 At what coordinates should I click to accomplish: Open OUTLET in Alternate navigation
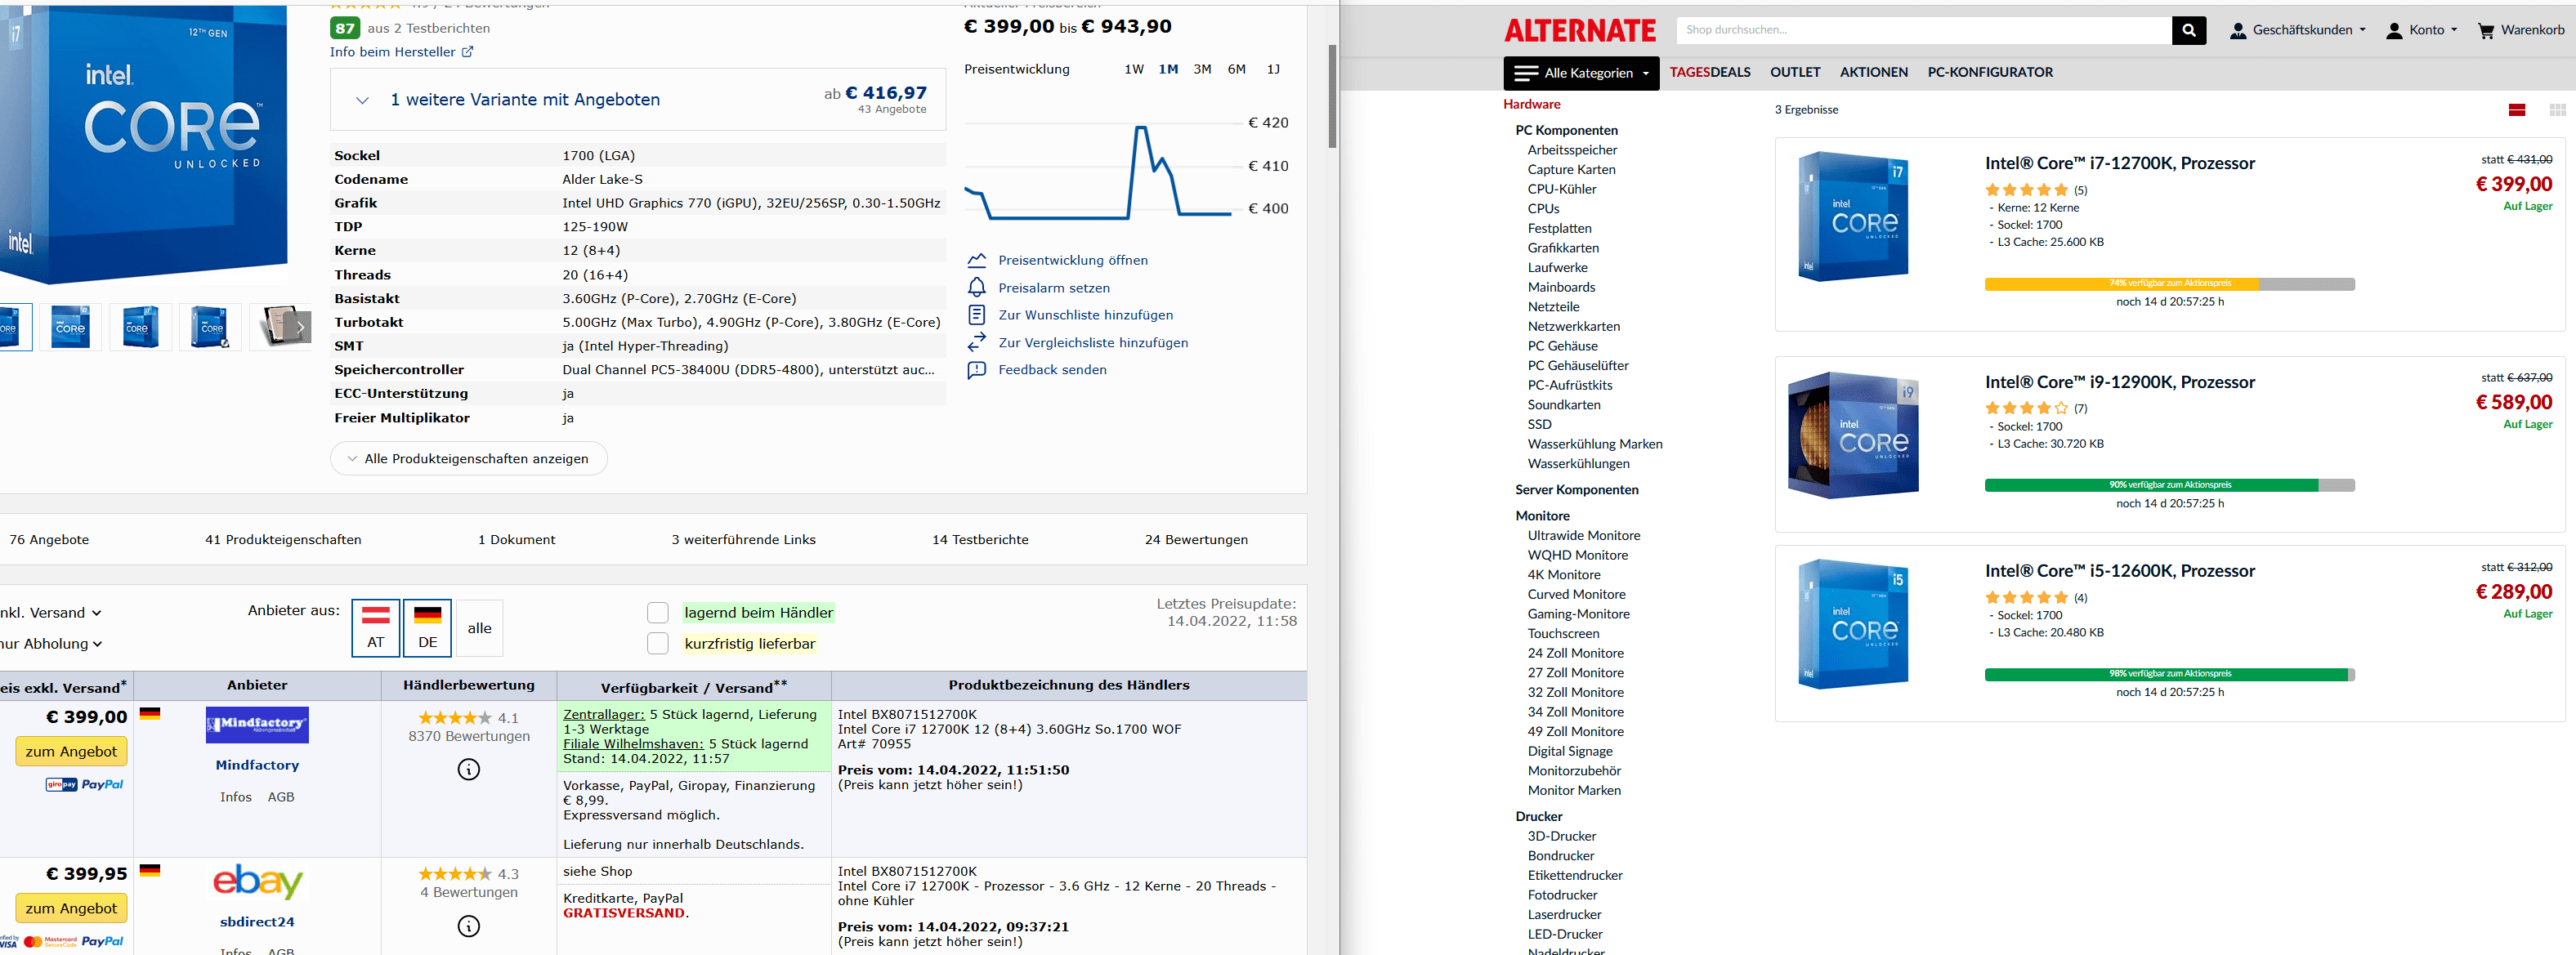pyautogui.click(x=1795, y=73)
